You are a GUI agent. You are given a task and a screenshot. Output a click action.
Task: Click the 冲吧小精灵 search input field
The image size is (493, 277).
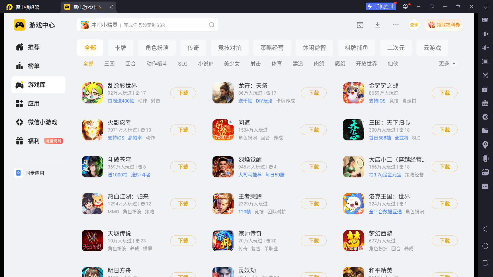[144, 25]
